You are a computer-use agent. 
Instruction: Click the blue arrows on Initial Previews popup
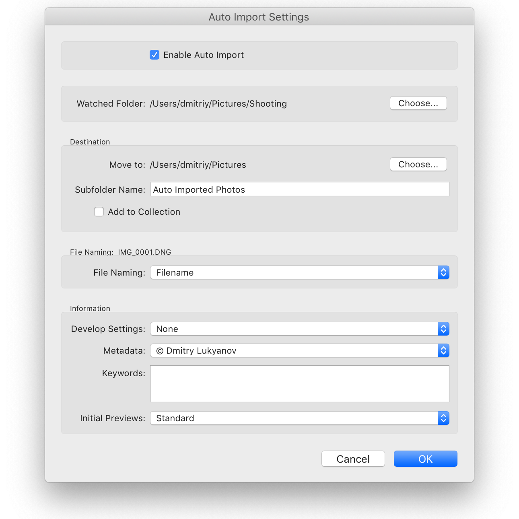[x=443, y=418]
